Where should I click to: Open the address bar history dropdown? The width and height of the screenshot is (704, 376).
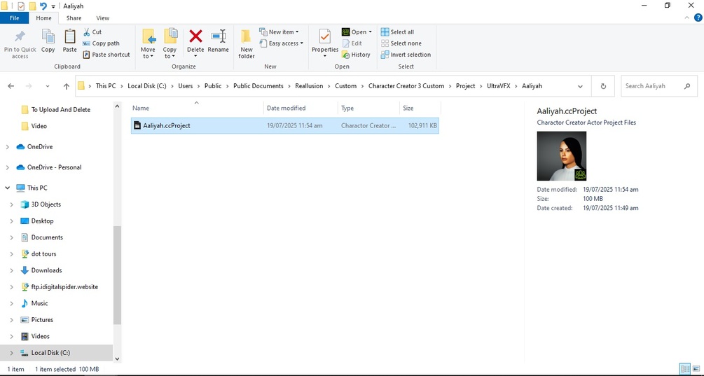pyautogui.click(x=580, y=86)
